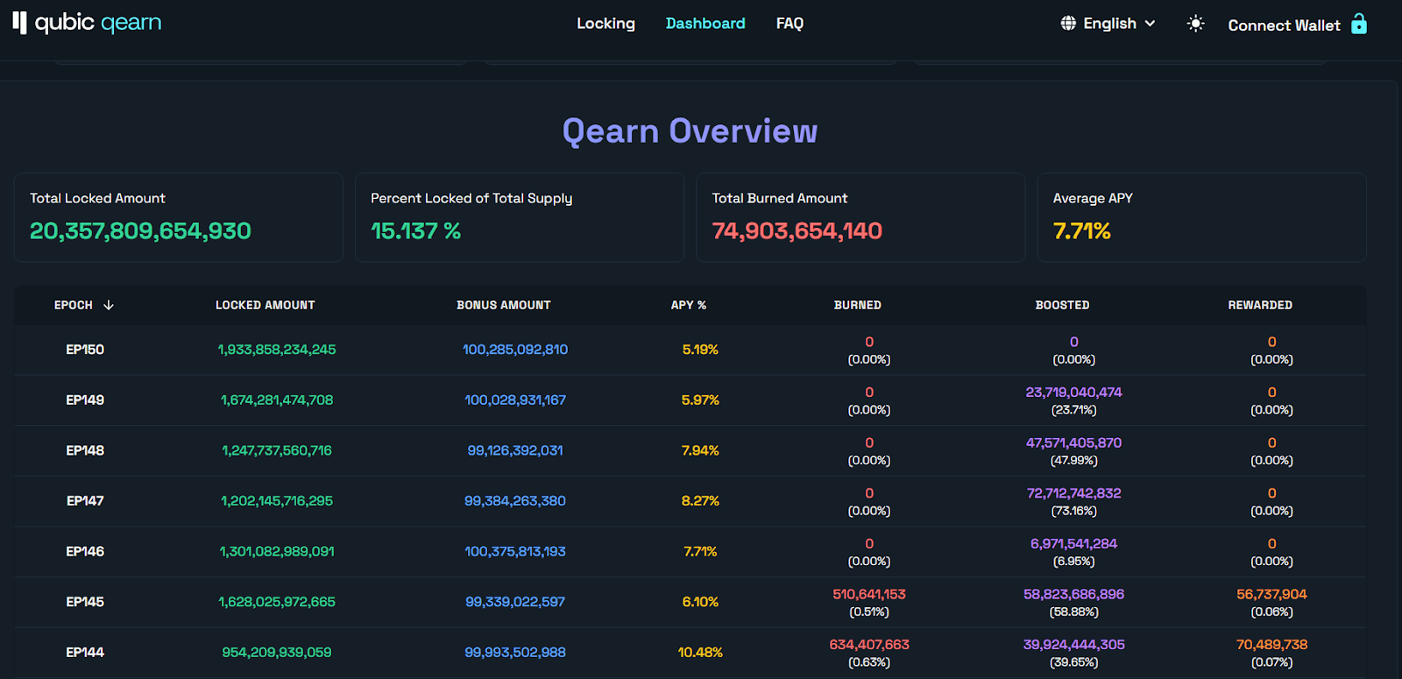Screen dimensions: 1402x679
Task: Select the EP145 epoch row label
Action: [x=85, y=602]
